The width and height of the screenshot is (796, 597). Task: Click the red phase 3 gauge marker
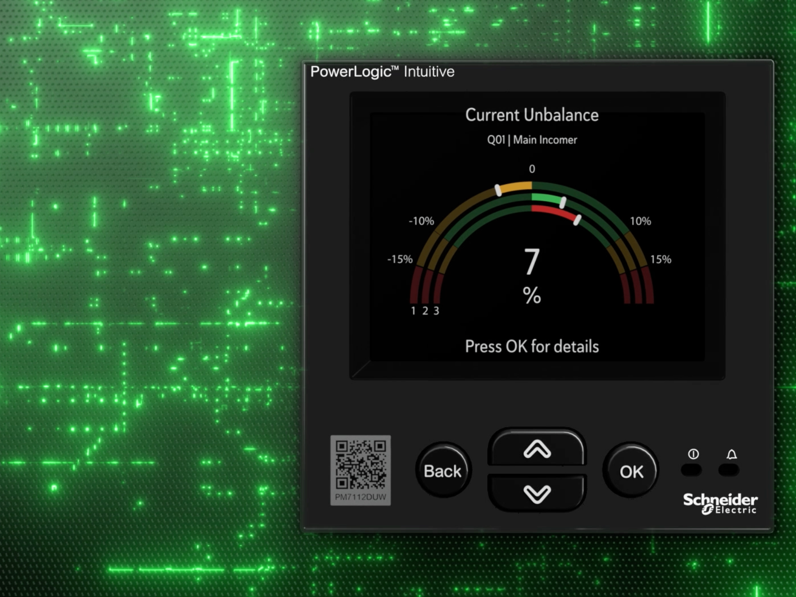tap(577, 220)
